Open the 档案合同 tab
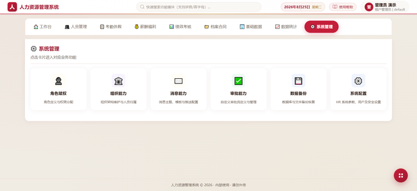Viewport: 417px width, 191px height. 215,27
